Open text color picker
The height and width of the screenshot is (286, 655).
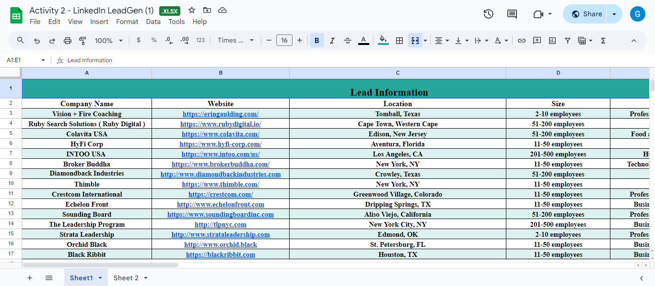363,41
